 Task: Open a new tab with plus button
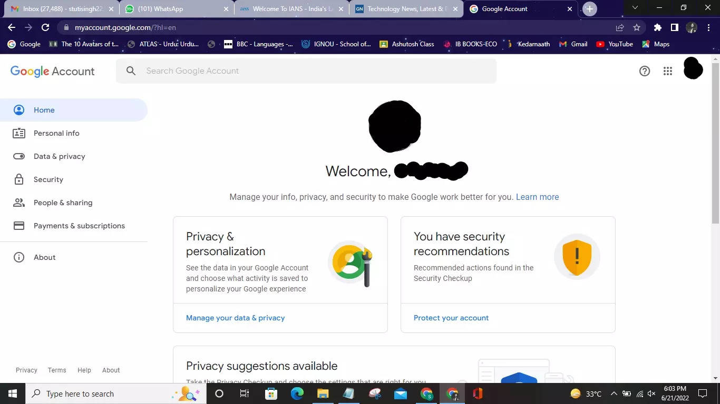(x=590, y=9)
